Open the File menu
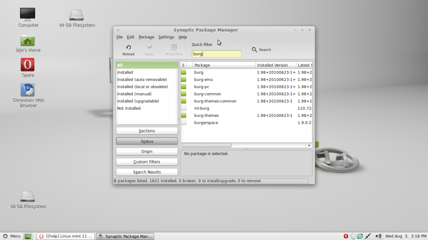Viewport: 428px width, 240px height. 119,37
